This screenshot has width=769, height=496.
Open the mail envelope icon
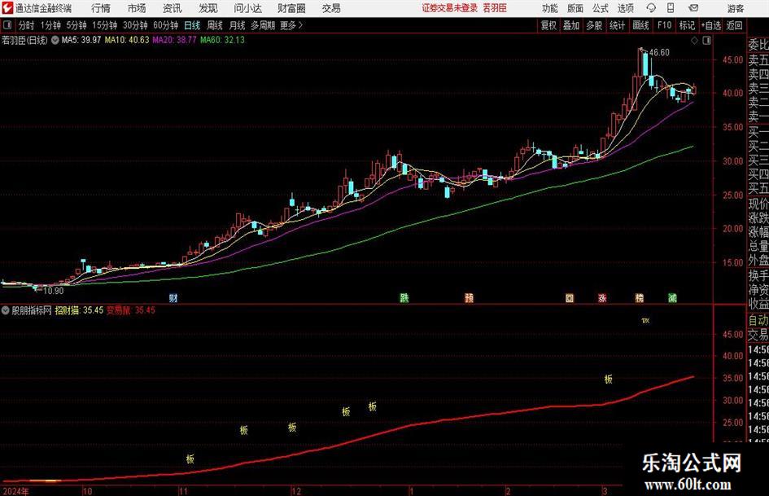point(693,8)
